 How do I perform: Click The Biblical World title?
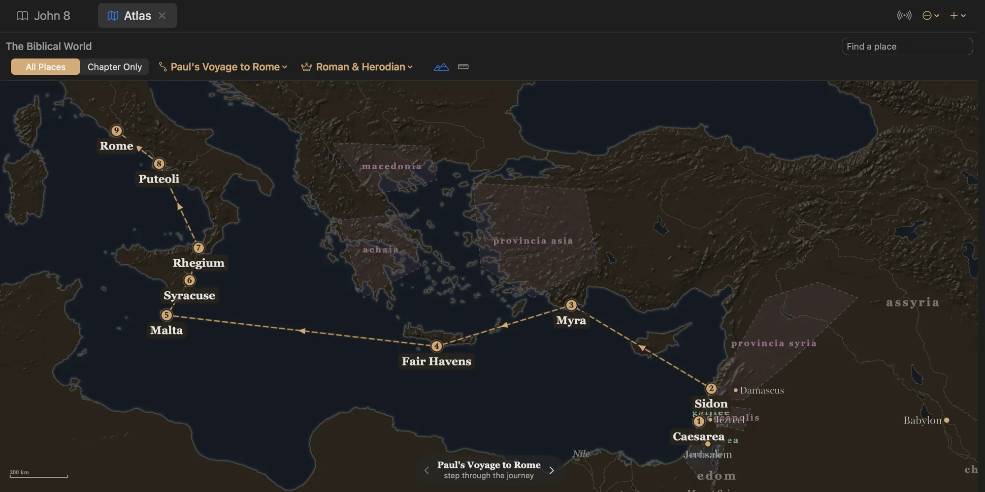coord(49,46)
